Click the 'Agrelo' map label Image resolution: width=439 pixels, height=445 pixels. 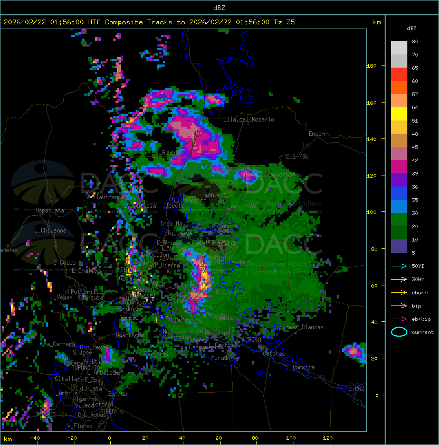coord(129,318)
